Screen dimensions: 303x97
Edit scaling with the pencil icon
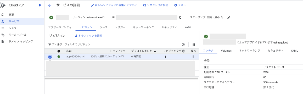pyautogui.click(x=229, y=17)
